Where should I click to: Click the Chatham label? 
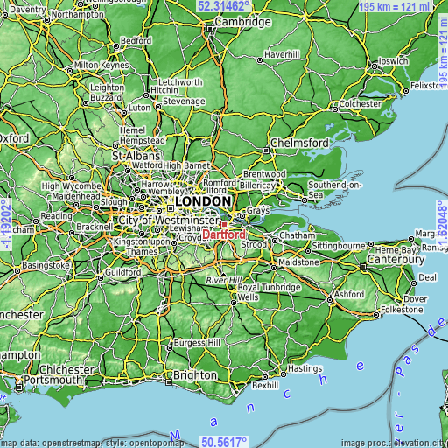pyautogui.click(x=297, y=235)
